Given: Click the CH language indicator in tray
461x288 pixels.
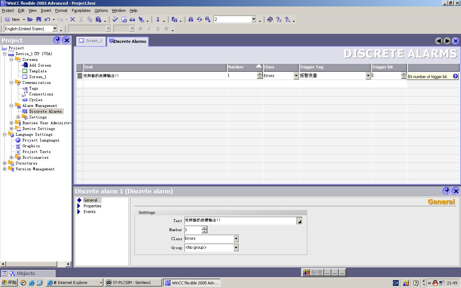Looking at the screenshot, I should [x=395, y=283].
